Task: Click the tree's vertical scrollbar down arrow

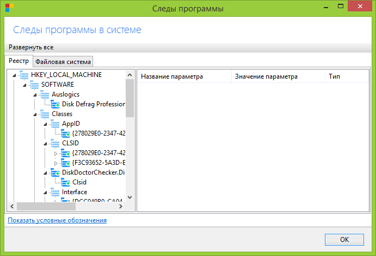Action: click(130, 197)
